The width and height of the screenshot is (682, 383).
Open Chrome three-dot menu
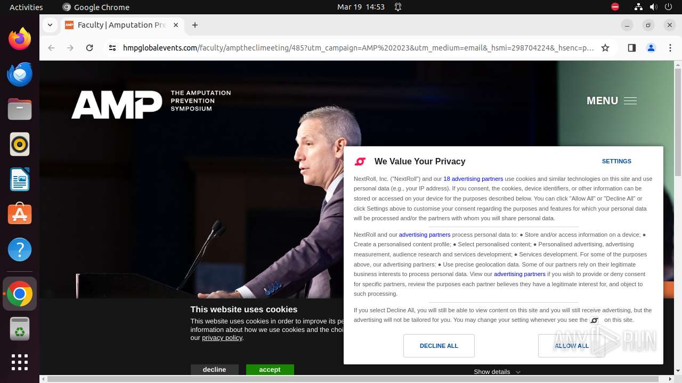point(670,48)
